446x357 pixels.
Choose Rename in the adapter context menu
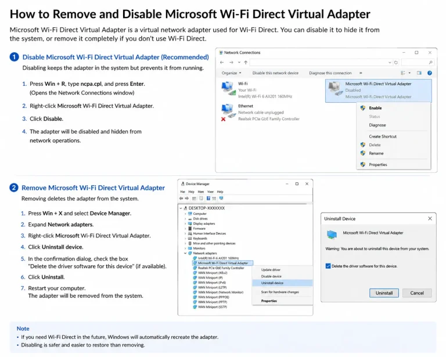pyautogui.click(x=394, y=153)
